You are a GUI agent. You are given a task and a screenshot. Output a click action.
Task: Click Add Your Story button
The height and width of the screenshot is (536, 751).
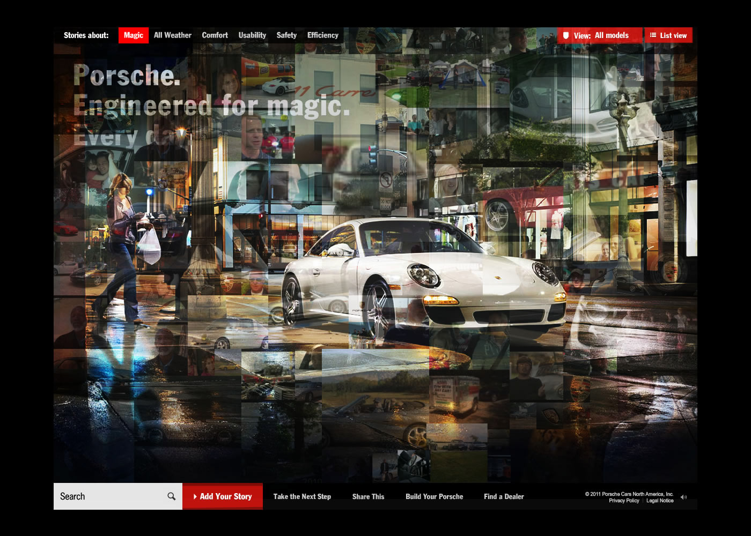point(223,496)
